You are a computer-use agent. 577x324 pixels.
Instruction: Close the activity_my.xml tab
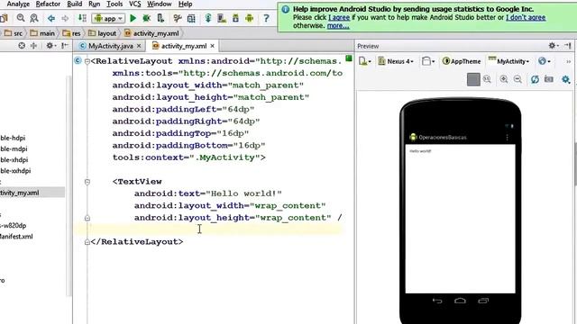click(x=213, y=46)
